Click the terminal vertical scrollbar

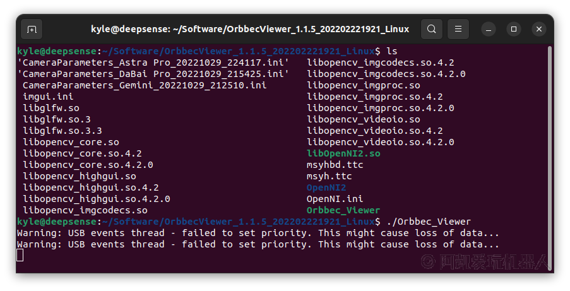pos(550,157)
